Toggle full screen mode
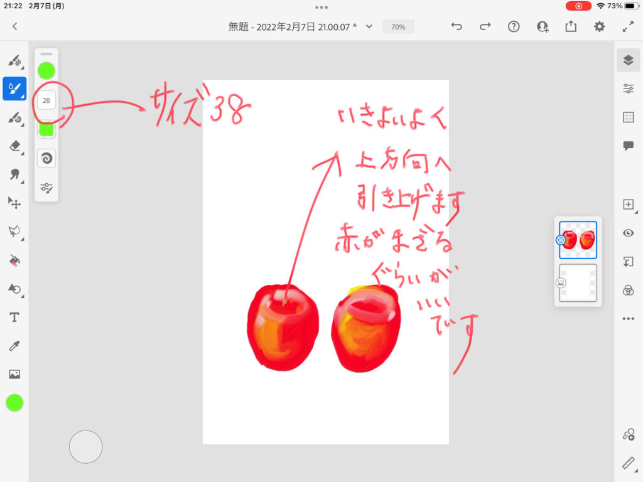Screen dimensions: 643x482 click(x=627, y=26)
